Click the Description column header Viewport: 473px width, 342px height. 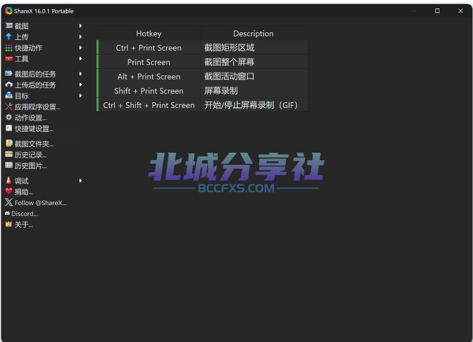(x=253, y=34)
